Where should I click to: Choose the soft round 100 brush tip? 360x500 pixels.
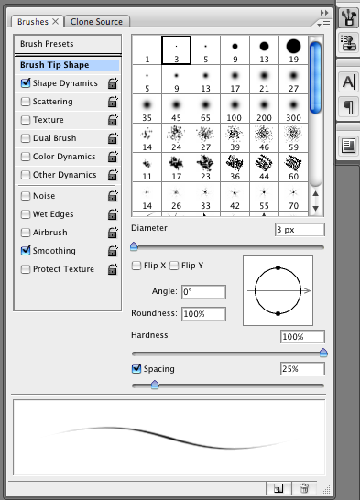click(x=235, y=109)
